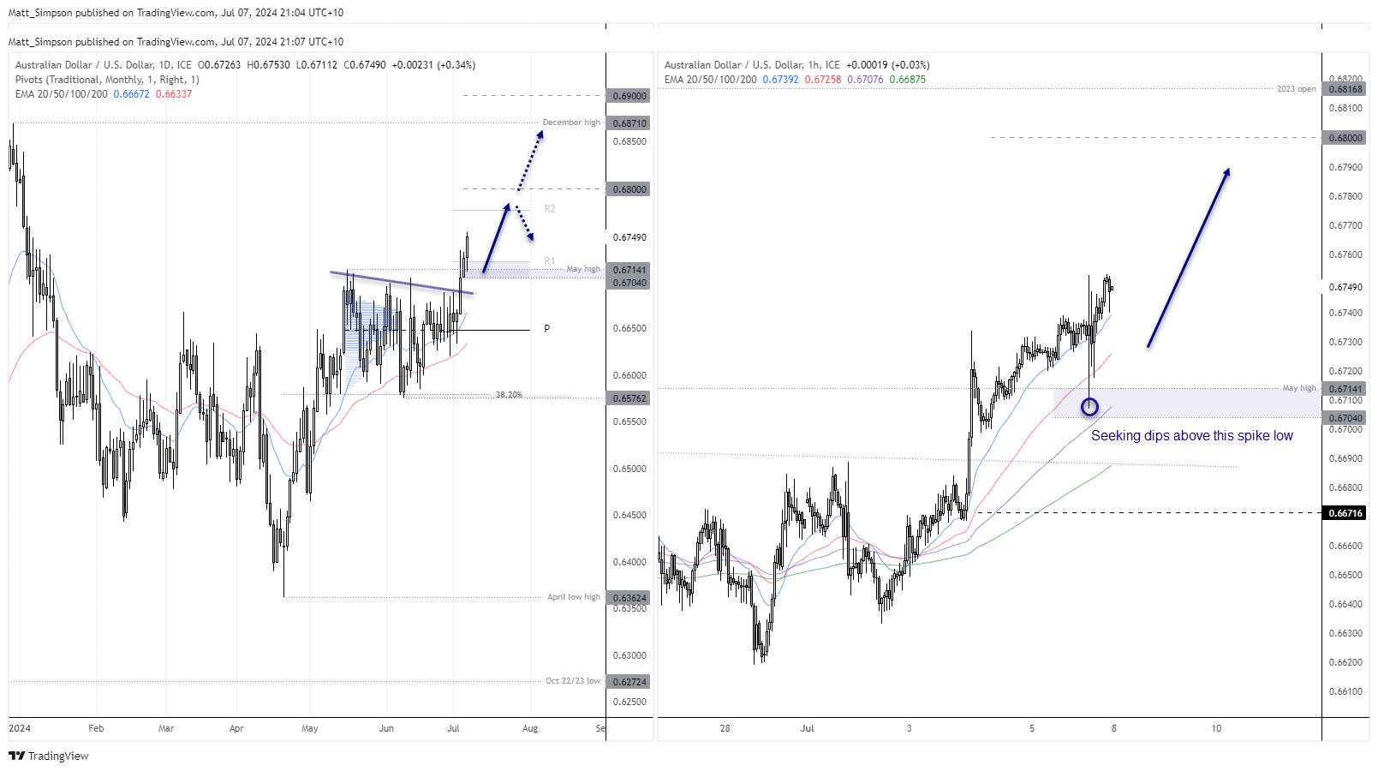
Task: Click the 0.68000 price label on daily chart
Action: pos(629,189)
